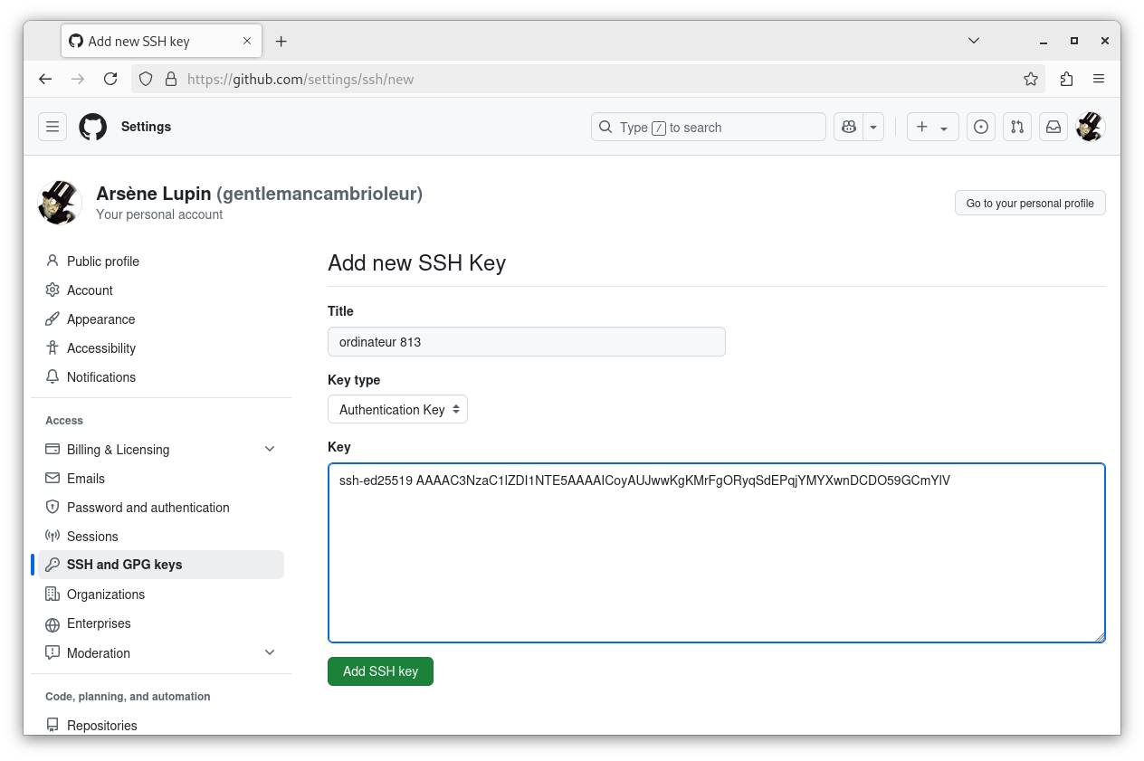
Task: Click Go to your personal profile
Action: [x=1029, y=204]
